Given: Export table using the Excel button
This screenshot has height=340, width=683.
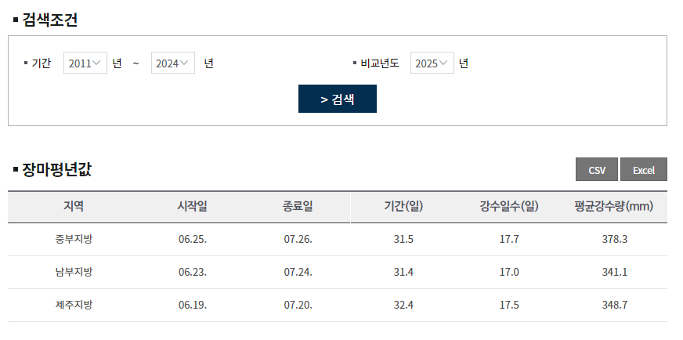Looking at the screenshot, I should pyautogui.click(x=643, y=169).
